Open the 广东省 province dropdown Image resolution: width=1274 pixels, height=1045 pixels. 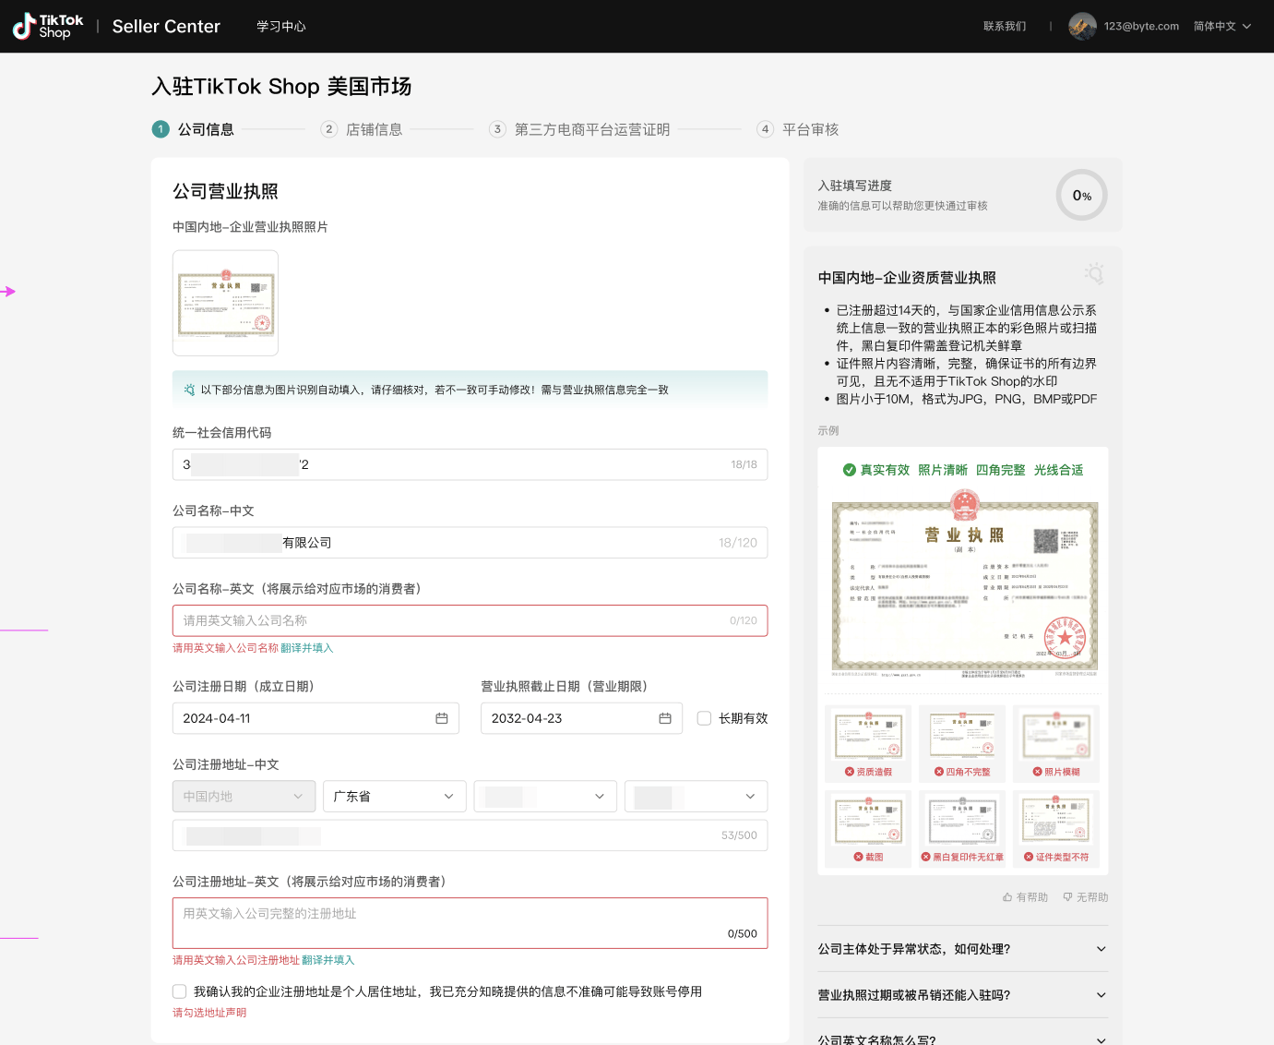coord(394,796)
